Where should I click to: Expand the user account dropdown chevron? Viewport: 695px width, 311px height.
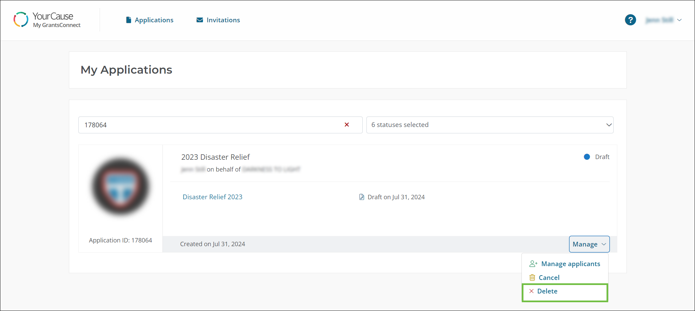pos(679,20)
